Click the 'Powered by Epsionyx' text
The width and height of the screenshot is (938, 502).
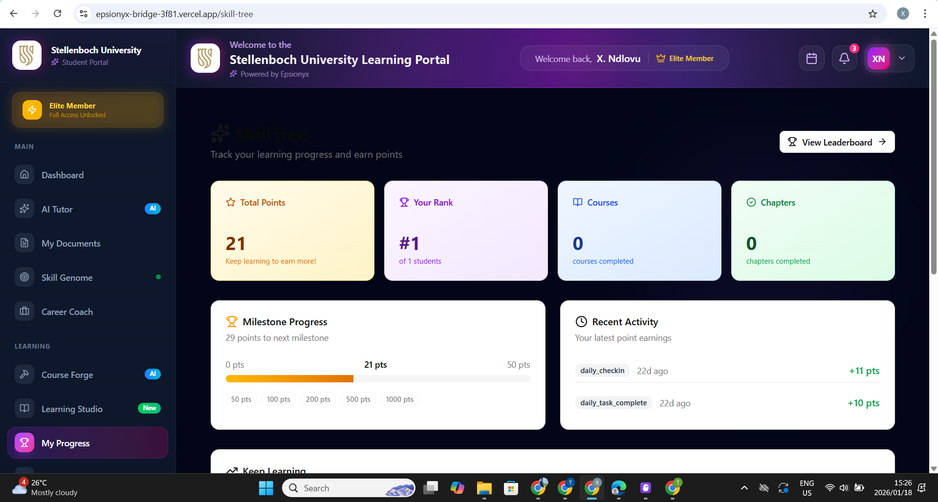point(275,74)
